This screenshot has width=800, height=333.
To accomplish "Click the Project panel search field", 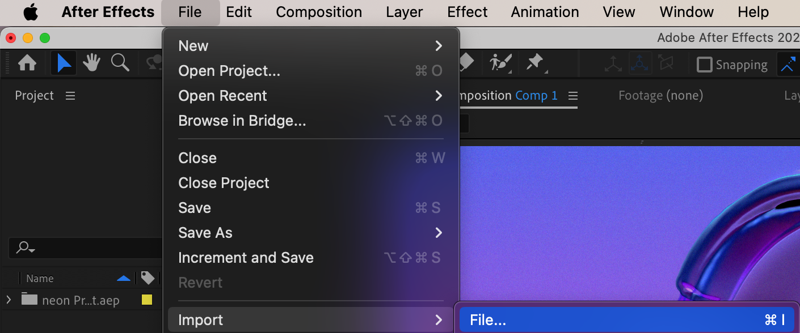I will (x=85, y=247).
